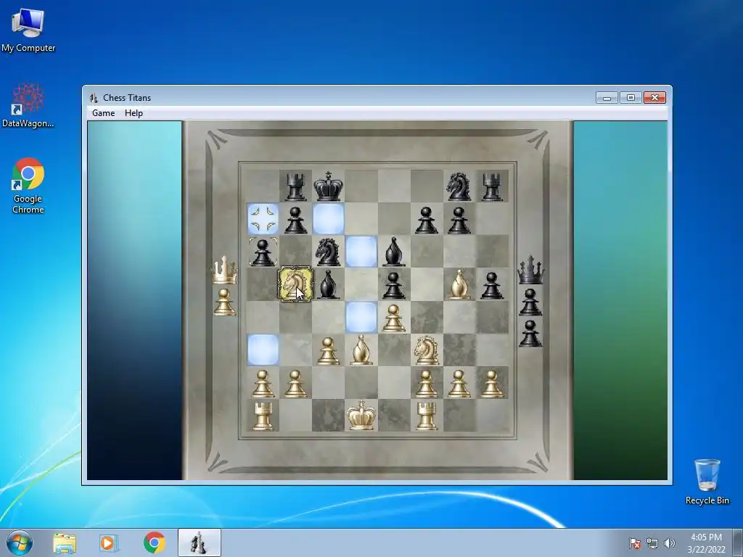Capture the black pawn marked with corner brackets
Screen dimensions: 743x557
tap(263, 252)
